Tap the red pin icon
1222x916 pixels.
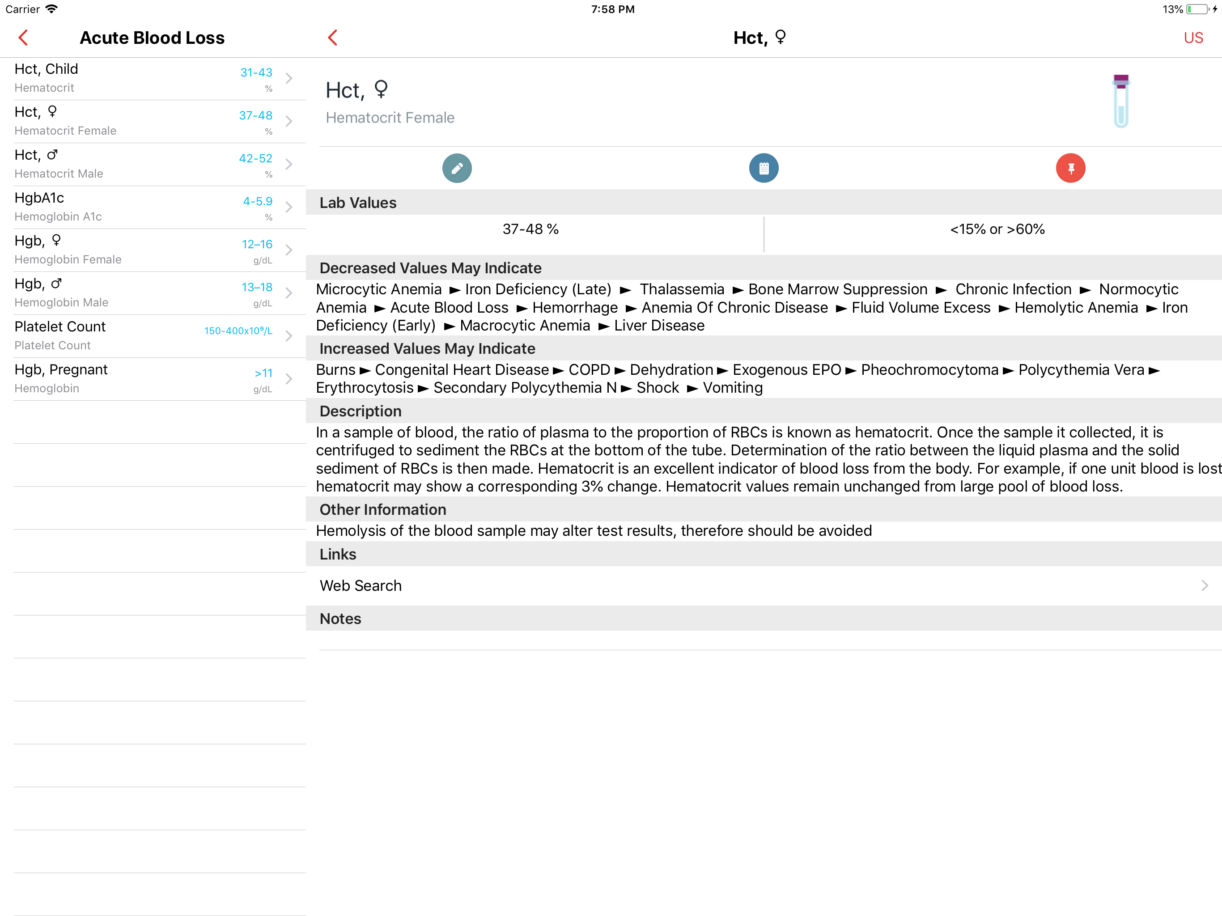[x=1070, y=168]
